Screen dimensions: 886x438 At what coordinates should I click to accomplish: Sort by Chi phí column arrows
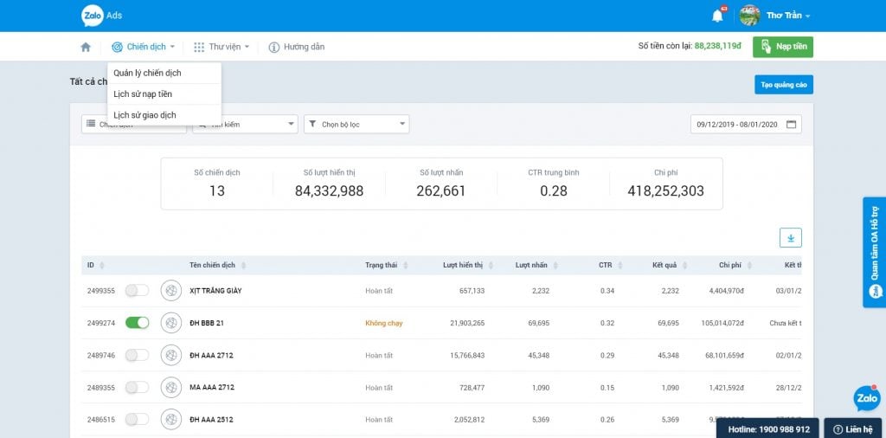(749, 266)
